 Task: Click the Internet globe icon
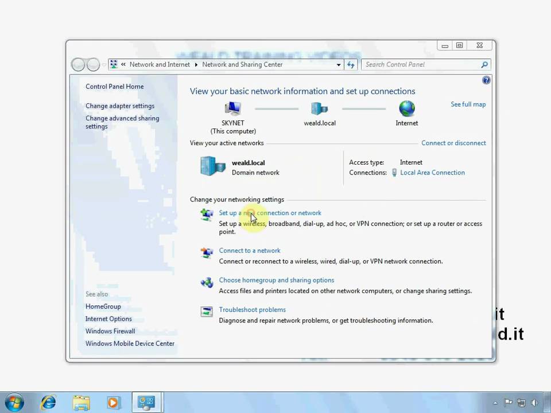[x=406, y=108]
